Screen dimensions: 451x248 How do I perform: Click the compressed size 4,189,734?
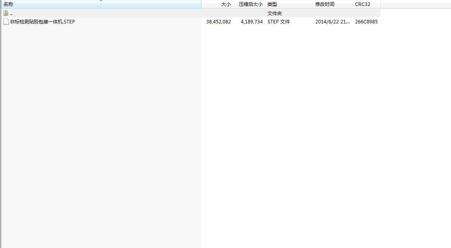[252, 22]
